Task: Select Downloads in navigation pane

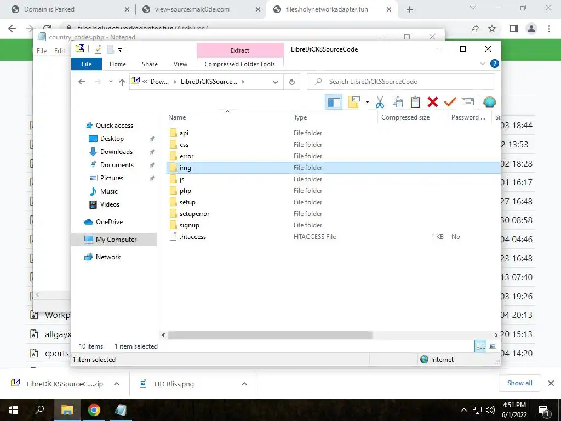Action: 116,152
